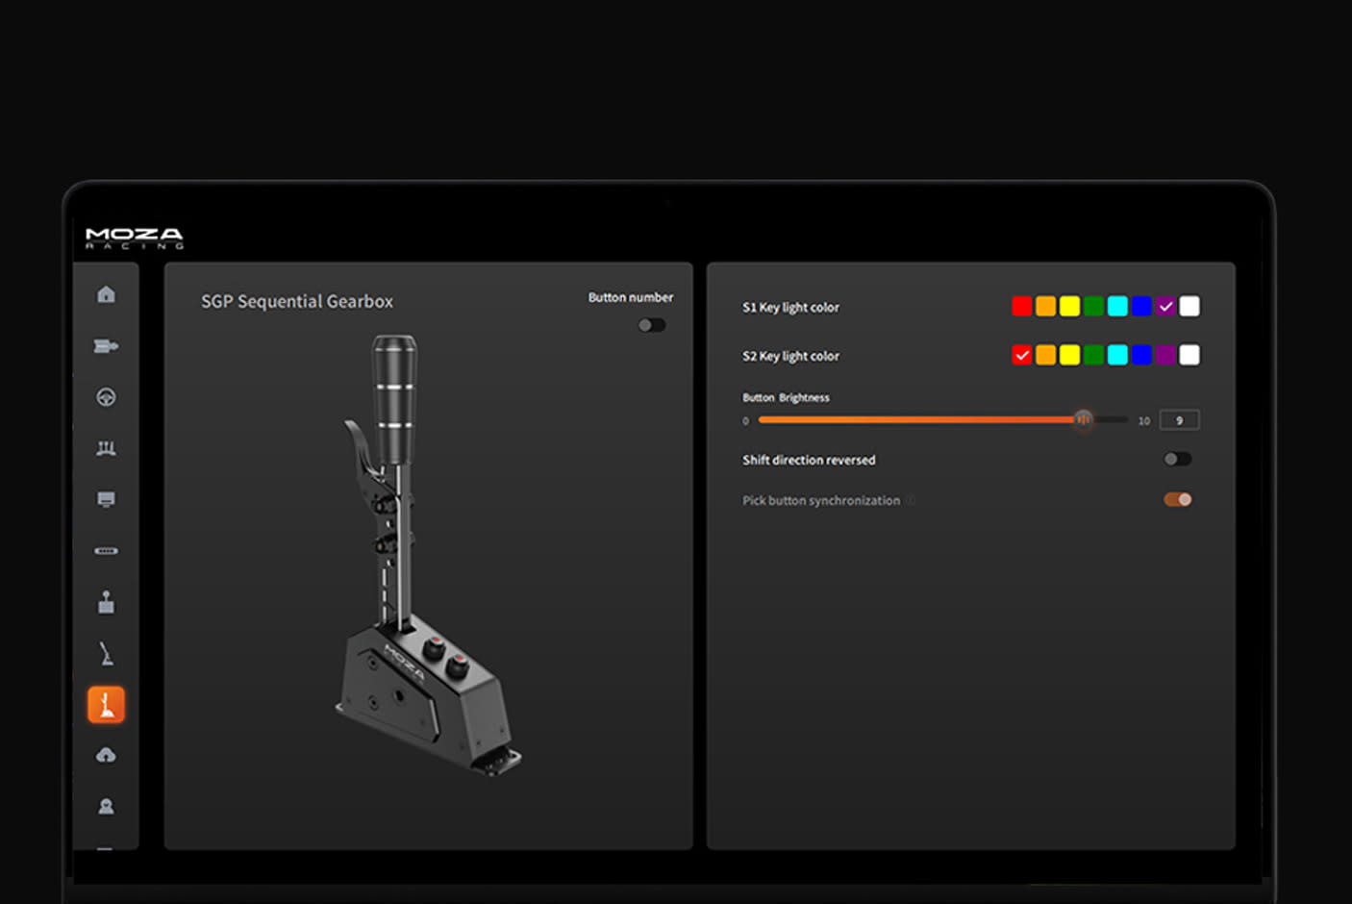Open the Home page in sidebar
Image resolution: width=1352 pixels, height=904 pixels.
(x=106, y=294)
